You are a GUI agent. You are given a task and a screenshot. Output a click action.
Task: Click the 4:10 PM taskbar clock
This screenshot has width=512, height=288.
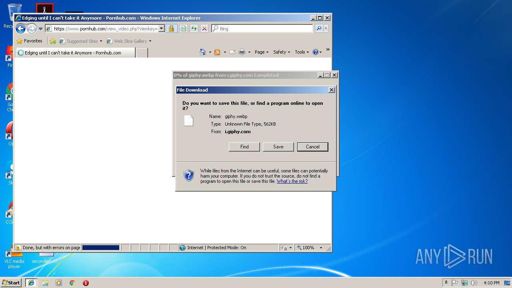(491, 283)
